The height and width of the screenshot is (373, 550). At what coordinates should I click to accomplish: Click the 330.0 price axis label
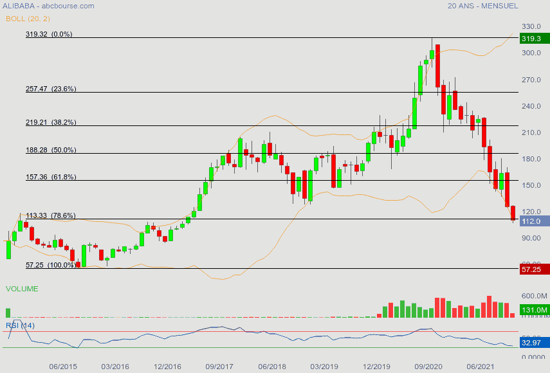pos(531,26)
